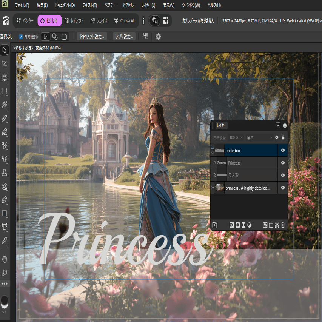322x322 pixels.
Task: Hide the 長方形 layer
Action: pos(283,175)
